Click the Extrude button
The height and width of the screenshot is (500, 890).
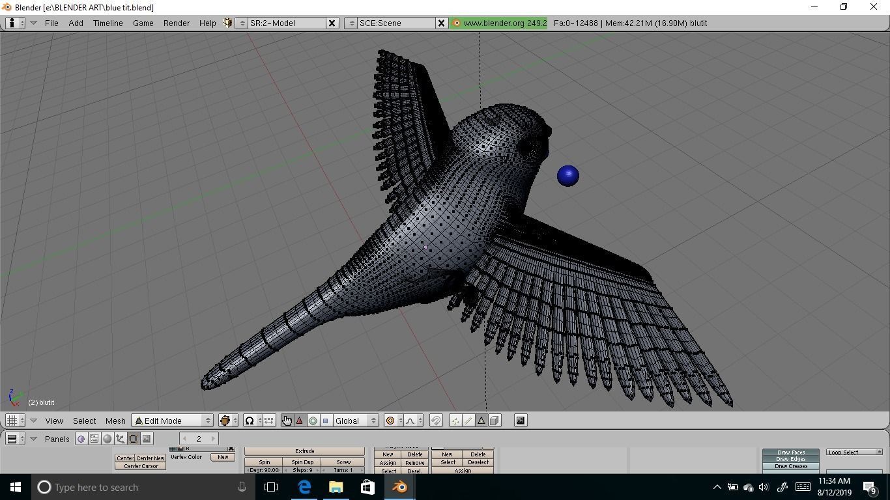click(304, 451)
